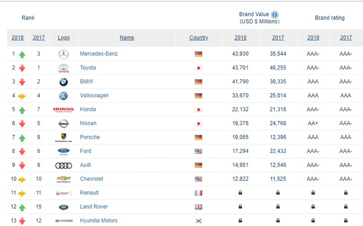Click the BMW roundel logo
This screenshot has height=226, width=363.
pos(64,82)
